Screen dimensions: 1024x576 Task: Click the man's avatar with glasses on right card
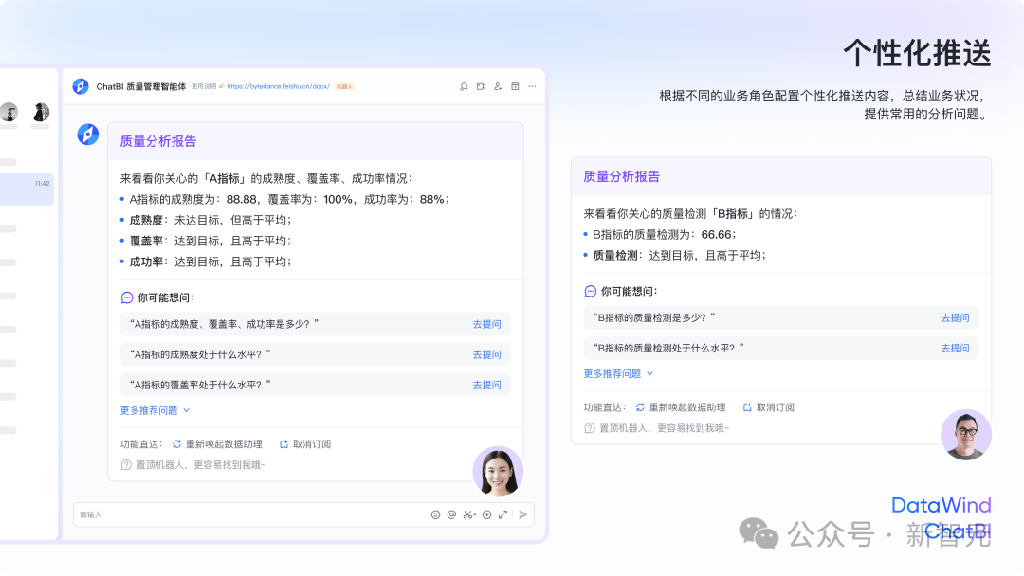[966, 435]
